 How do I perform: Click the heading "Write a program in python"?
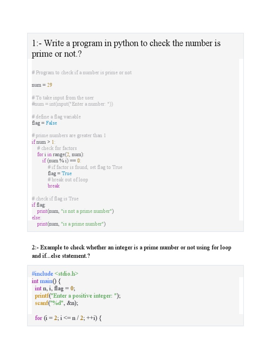click(x=126, y=48)
